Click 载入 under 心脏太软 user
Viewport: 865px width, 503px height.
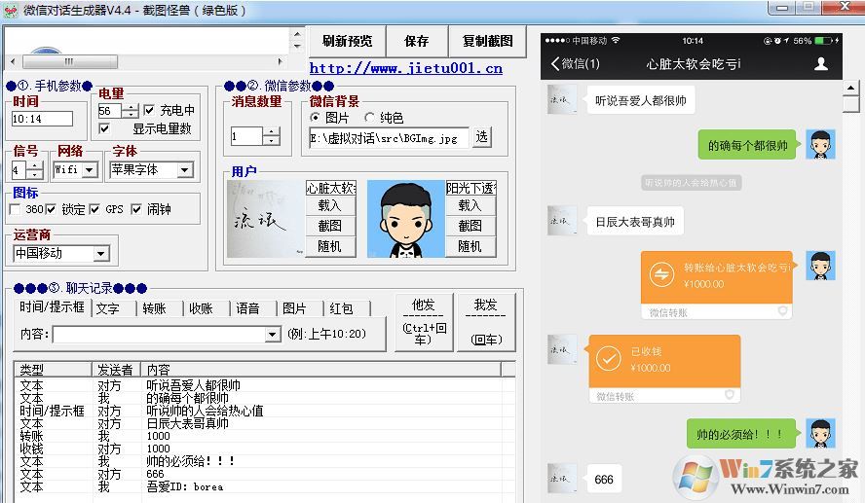tap(330, 205)
